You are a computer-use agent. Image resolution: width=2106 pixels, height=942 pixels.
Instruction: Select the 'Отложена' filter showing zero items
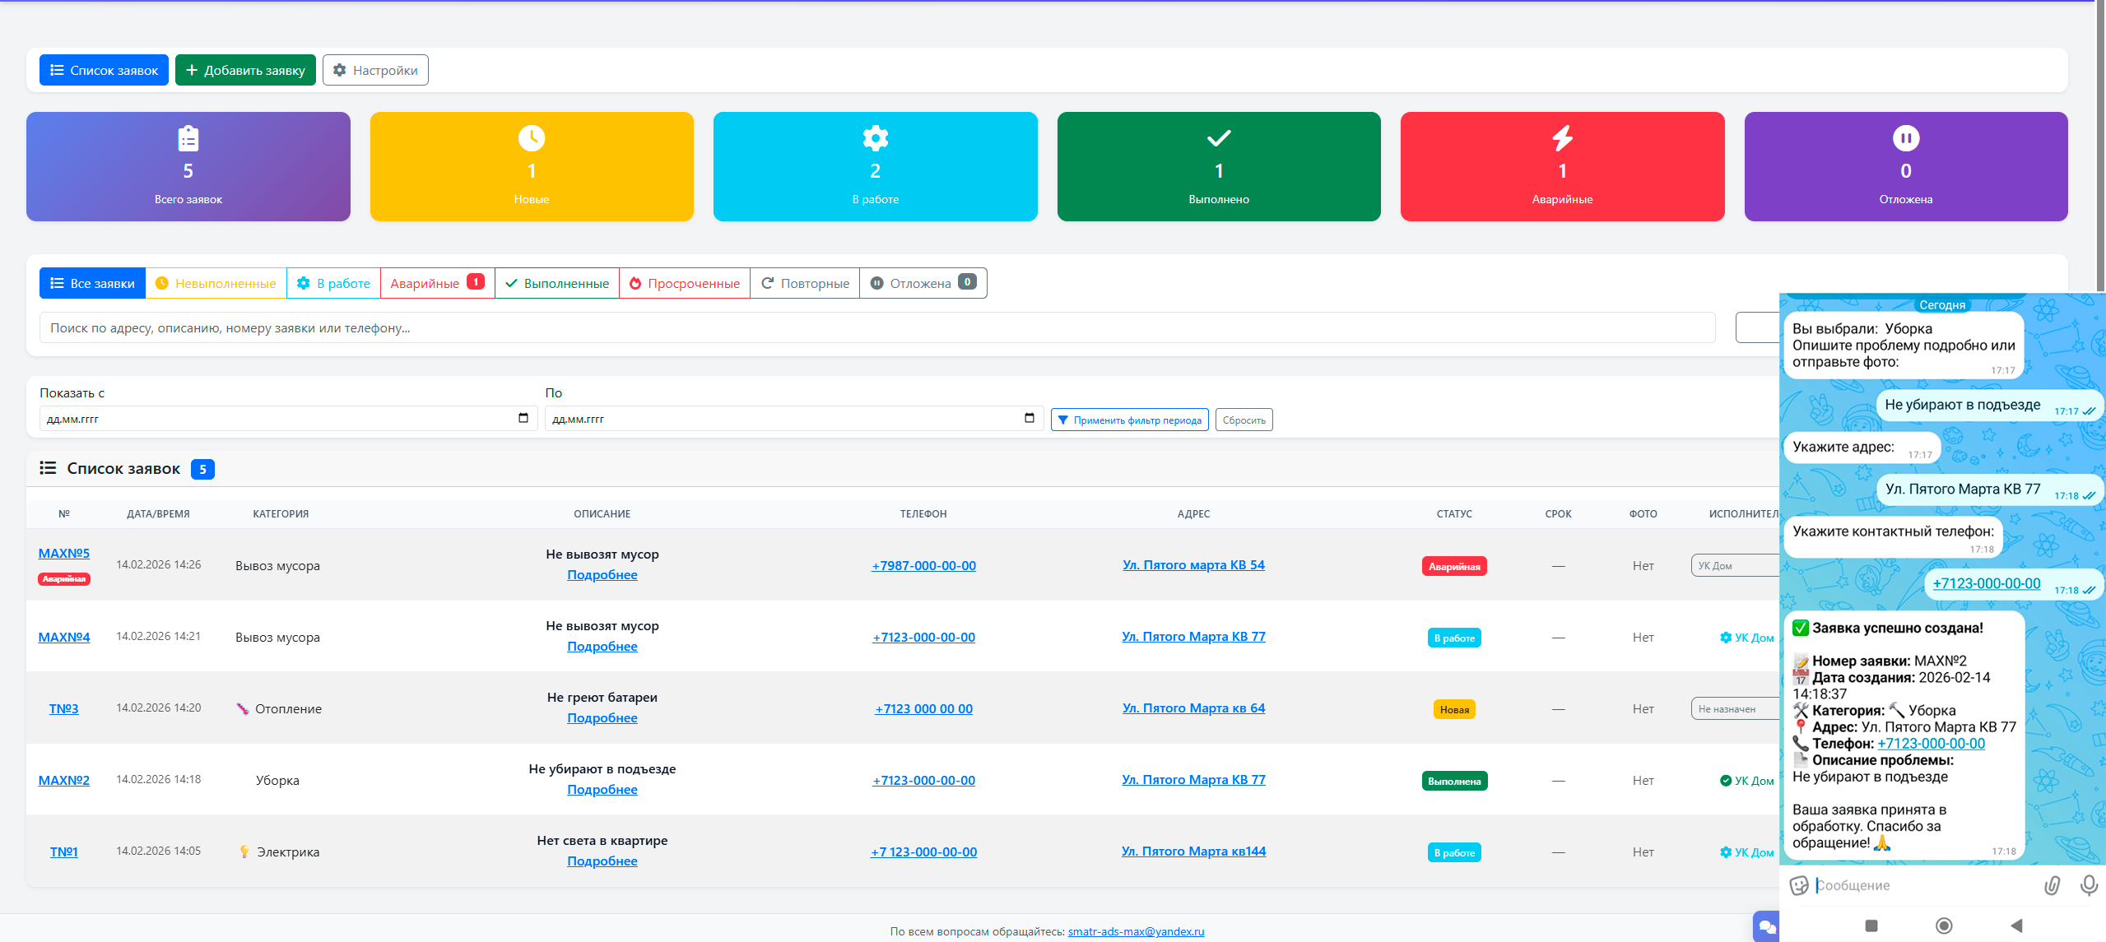coord(921,283)
